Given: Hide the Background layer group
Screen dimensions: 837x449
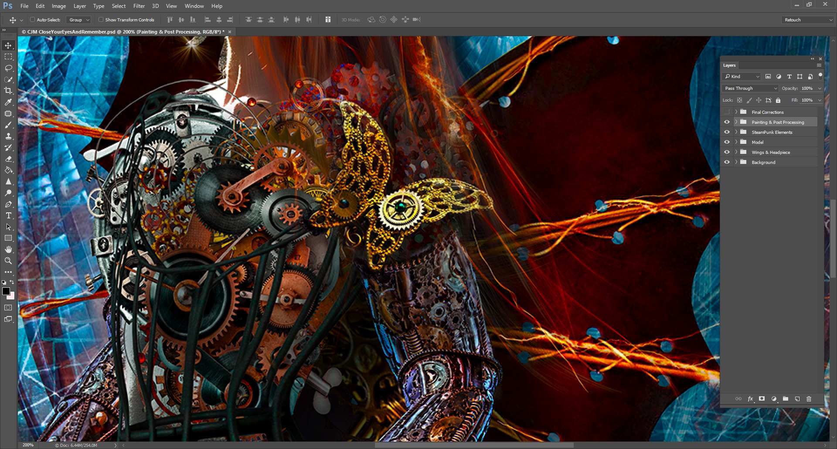Looking at the screenshot, I should (727, 162).
